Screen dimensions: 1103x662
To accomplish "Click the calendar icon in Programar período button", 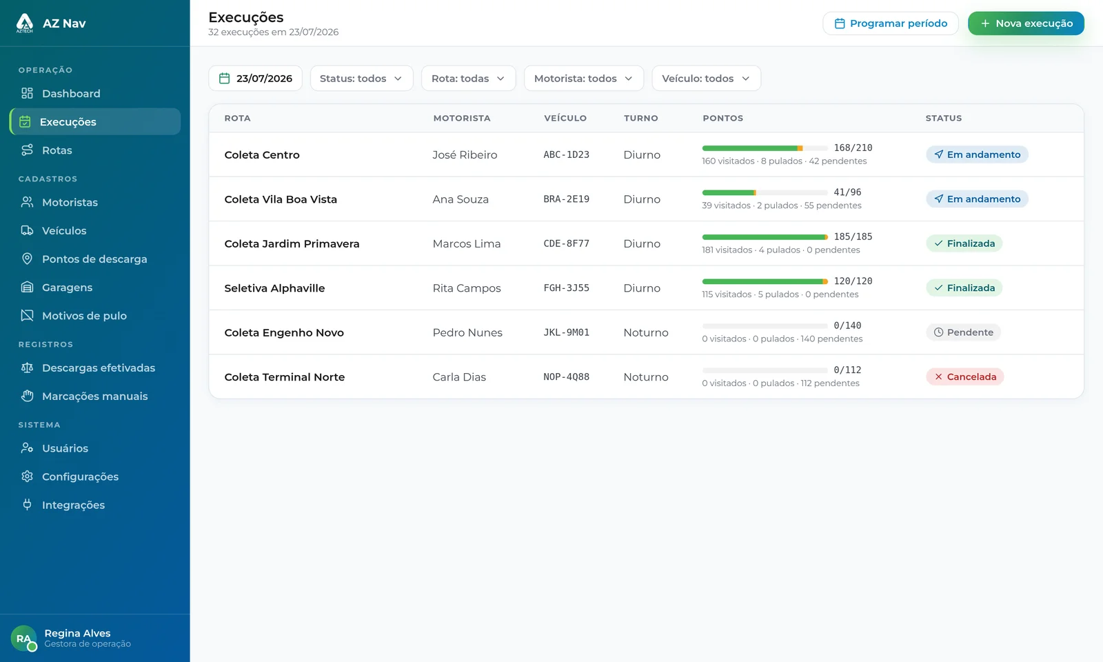I will point(840,23).
